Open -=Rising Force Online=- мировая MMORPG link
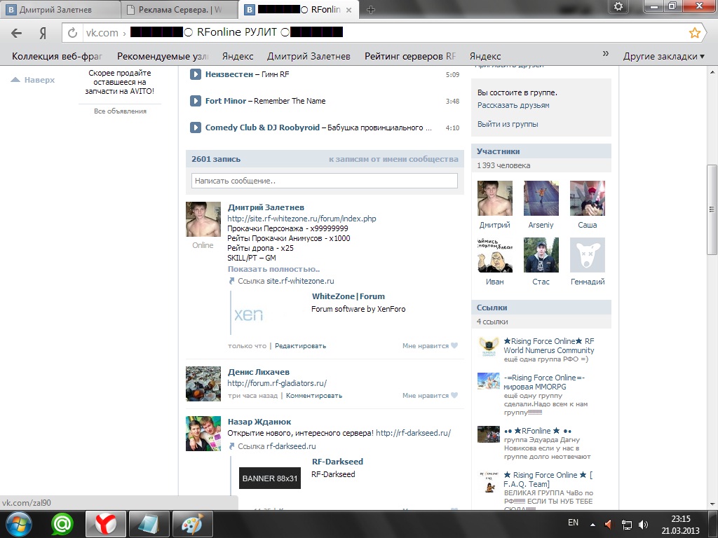 tap(544, 382)
